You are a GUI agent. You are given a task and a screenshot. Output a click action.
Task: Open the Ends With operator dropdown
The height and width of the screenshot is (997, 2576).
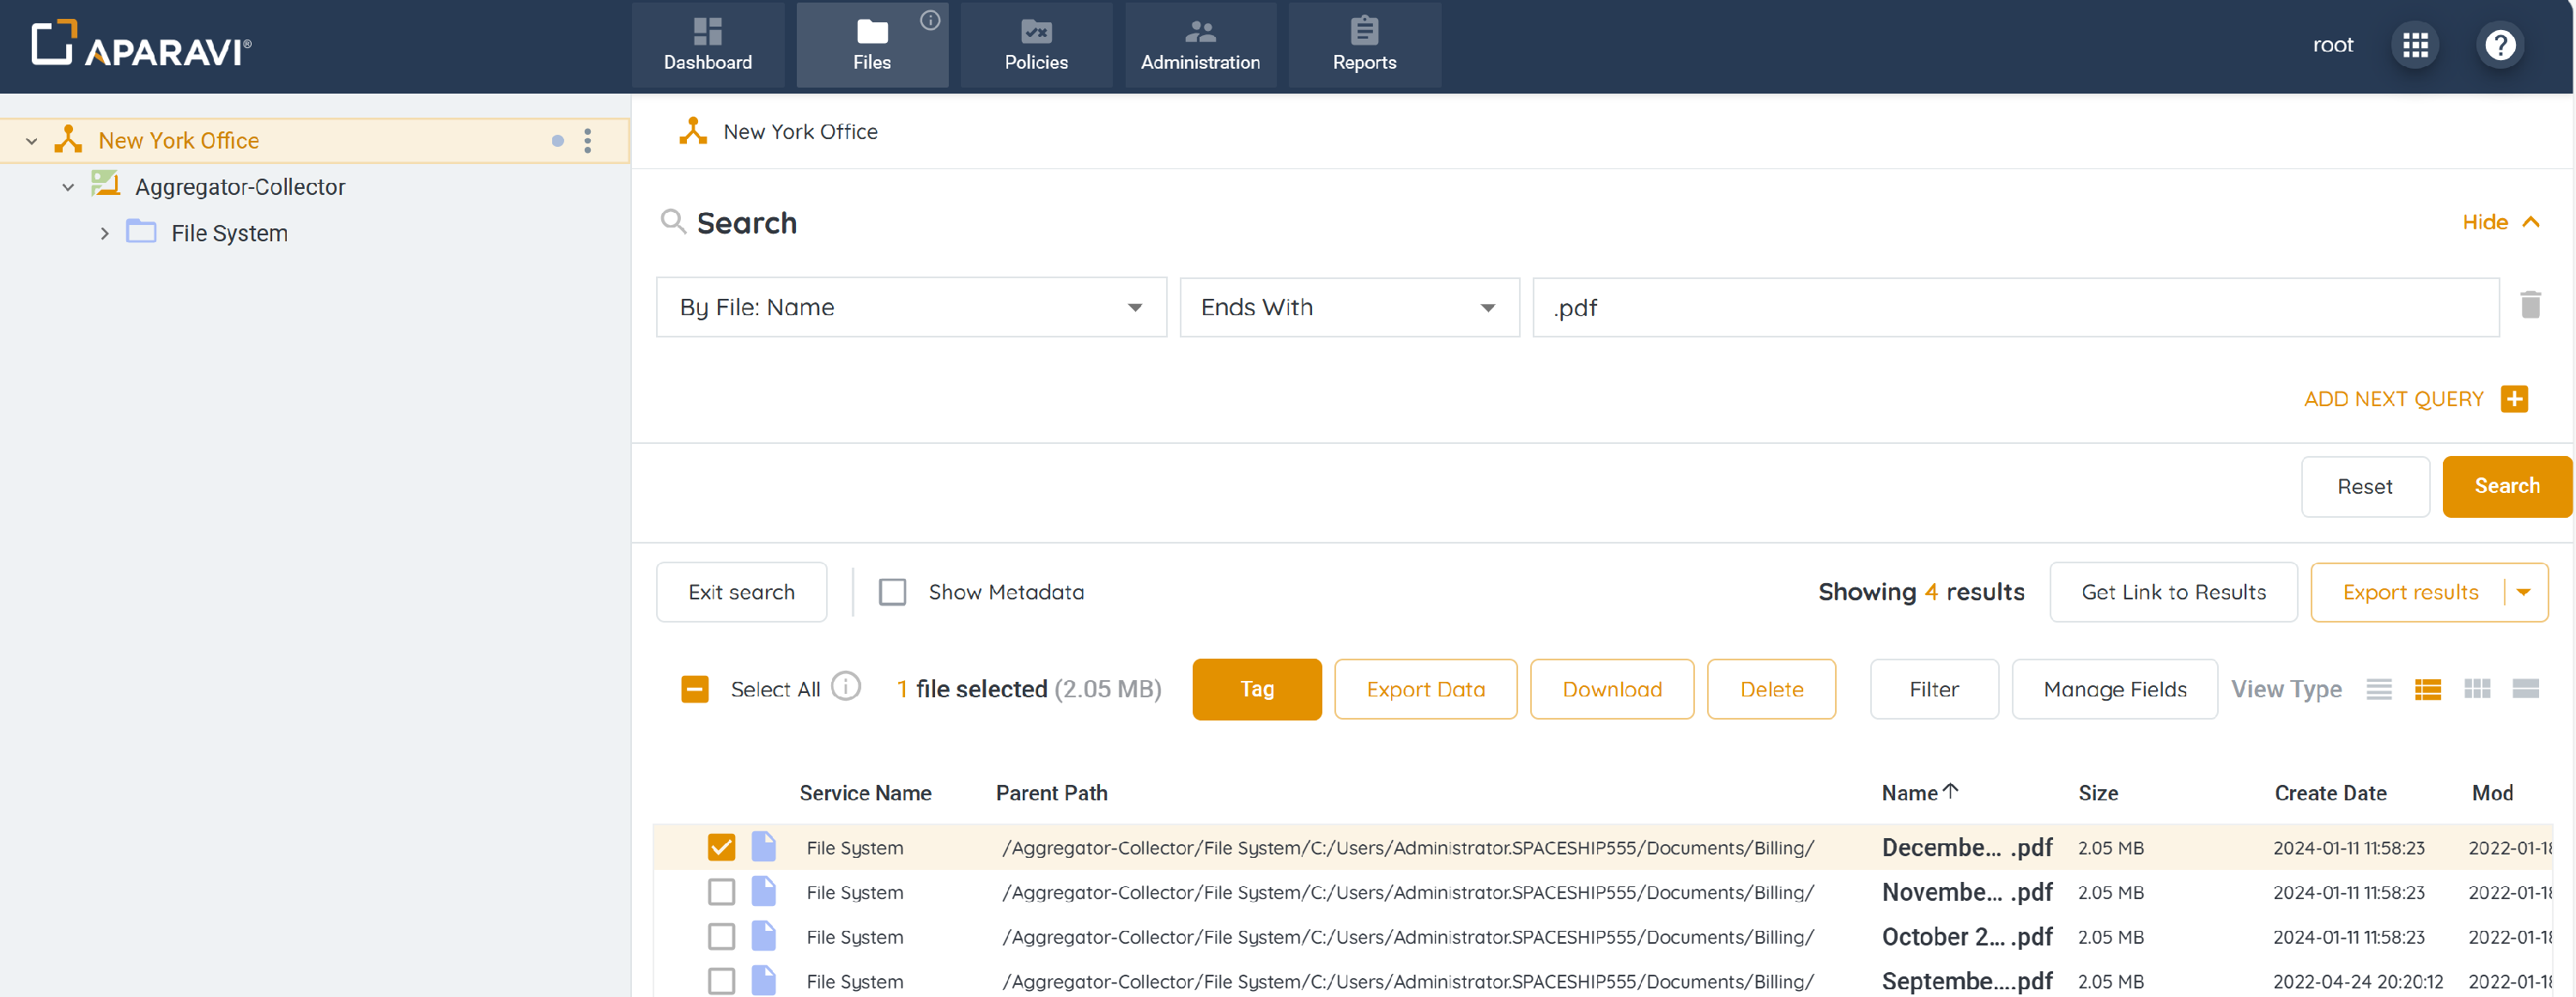pyautogui.click(x=1348, y=308)
